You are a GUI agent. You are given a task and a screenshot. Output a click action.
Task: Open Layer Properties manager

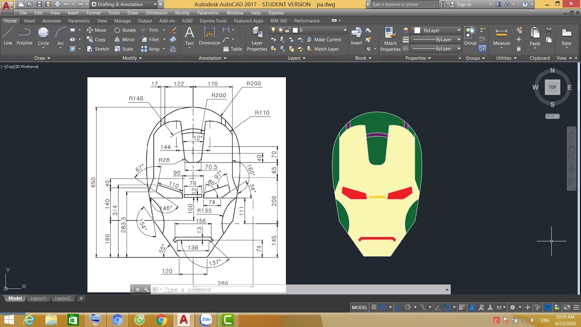257,38
